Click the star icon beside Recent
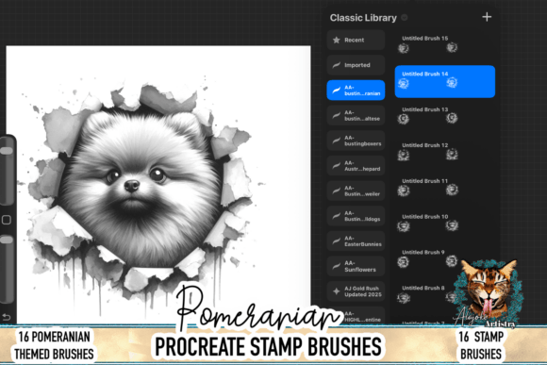Viewport: 547px width, 365px height. [337, 40]
